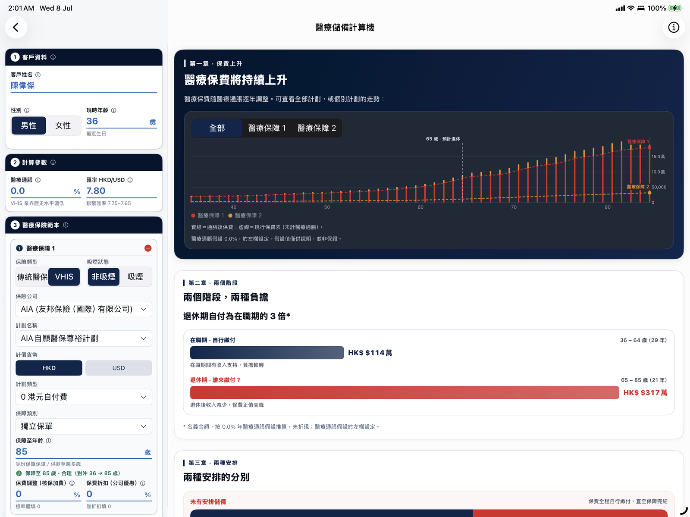This screenshot has width=690, height=517.
Task: Select 吸煙 smoking status
Action: [135, 277]
